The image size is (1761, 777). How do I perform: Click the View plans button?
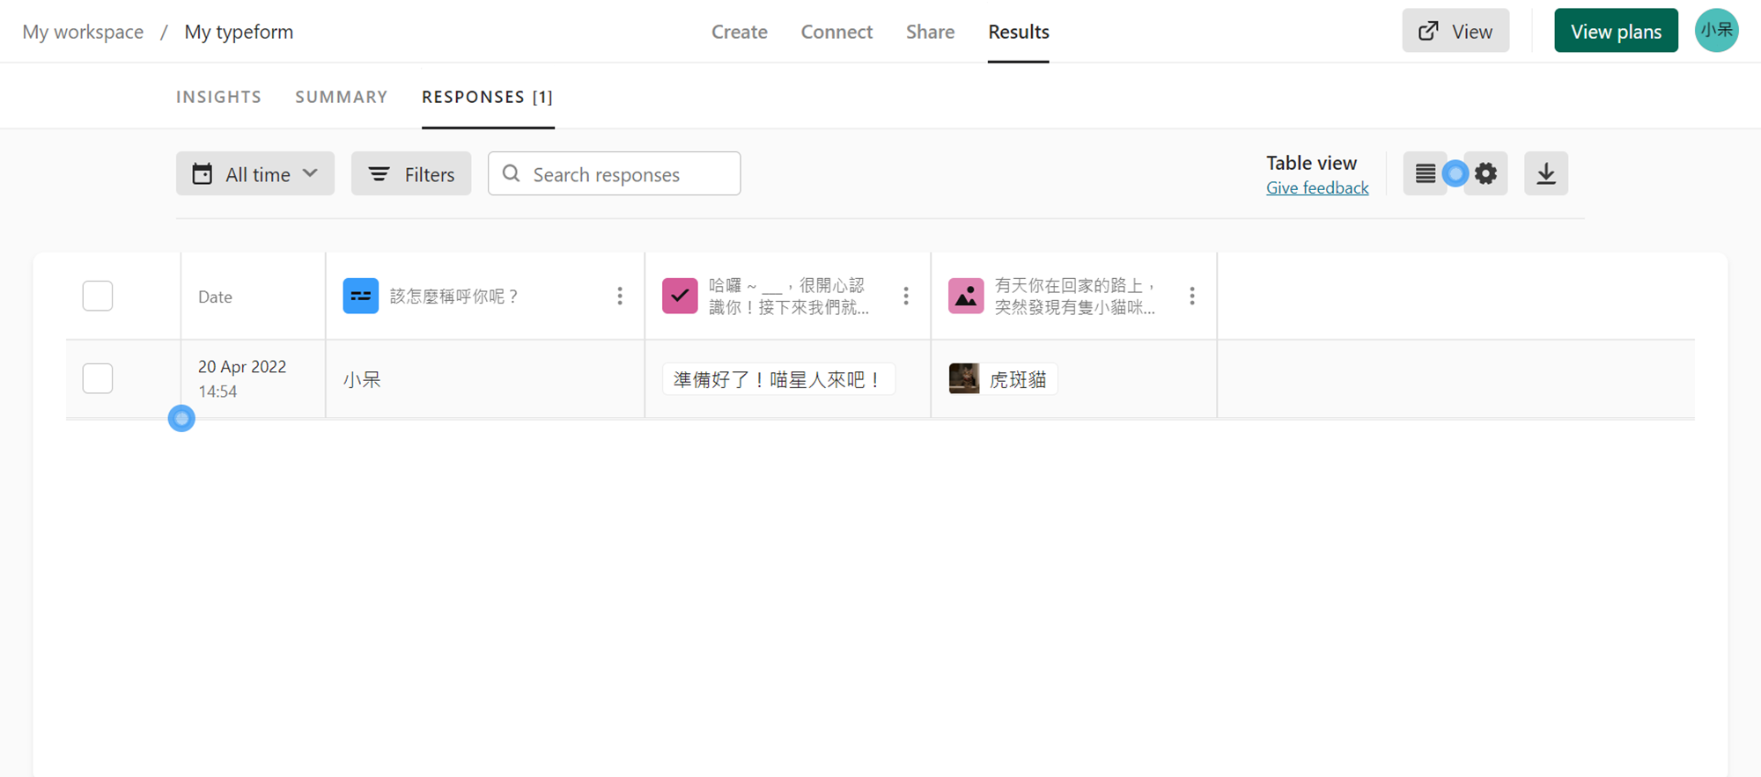click(x=1616, y=31)
